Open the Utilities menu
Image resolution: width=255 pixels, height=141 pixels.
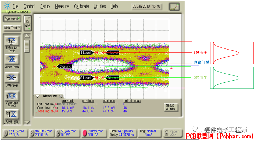coord(100,6)
